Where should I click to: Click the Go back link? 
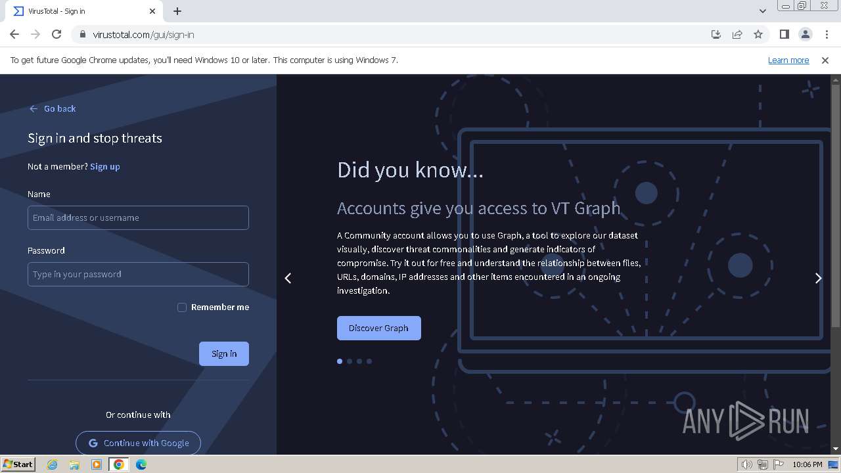[53, 108]
